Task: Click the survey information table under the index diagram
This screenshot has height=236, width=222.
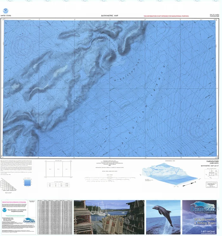Action: coord(58,185)
